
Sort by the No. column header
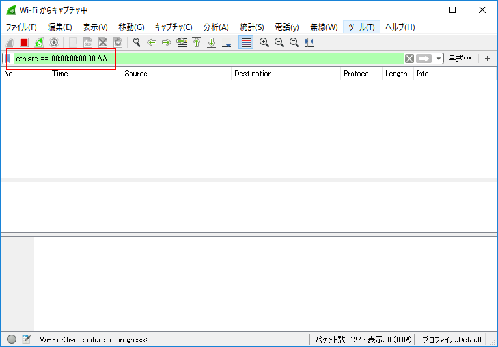tap(25, 74)
